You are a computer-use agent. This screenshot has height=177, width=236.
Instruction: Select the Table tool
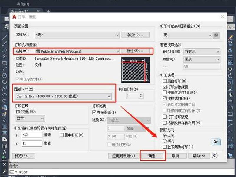pos(5,146)
